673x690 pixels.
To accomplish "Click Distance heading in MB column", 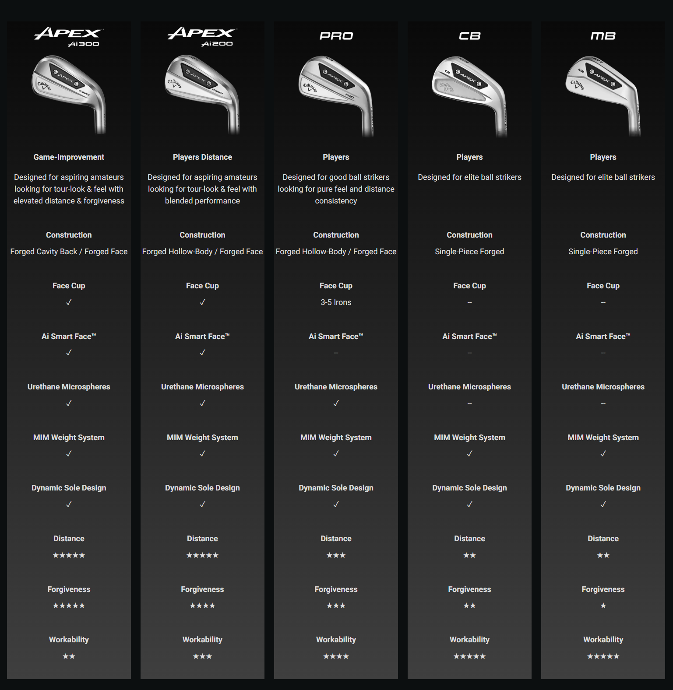I will pos(603,539).
